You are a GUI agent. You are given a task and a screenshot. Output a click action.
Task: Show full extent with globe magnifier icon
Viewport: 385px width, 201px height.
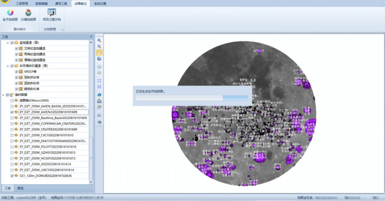(x=99, y=59)
